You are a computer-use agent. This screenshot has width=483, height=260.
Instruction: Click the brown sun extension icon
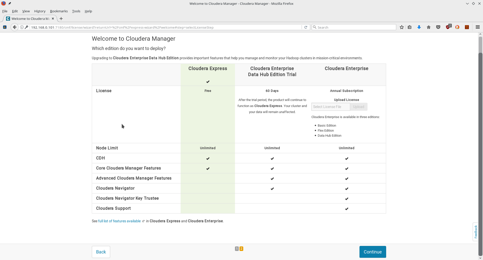coord(467,27)
